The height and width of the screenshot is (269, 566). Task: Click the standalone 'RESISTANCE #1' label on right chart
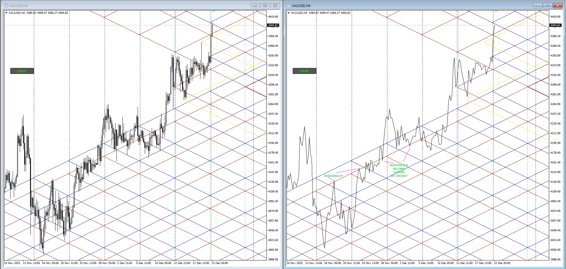(333, 176)
